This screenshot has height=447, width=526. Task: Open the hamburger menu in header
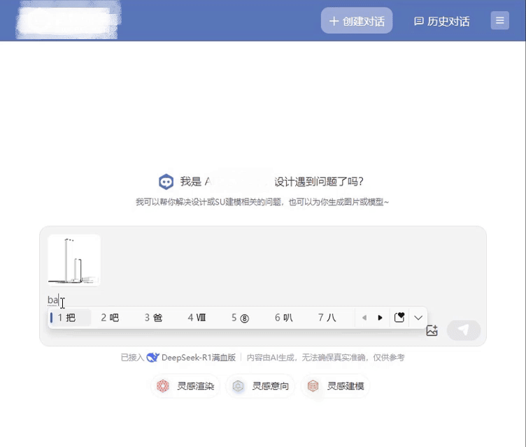pos(499,21)
